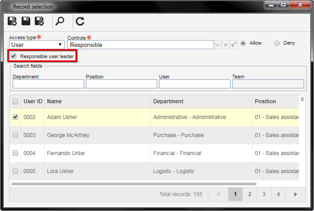This screenshot has width=314, height=211.
Task: Open the Access type dropdown showing User
Action: pos(37,45)
